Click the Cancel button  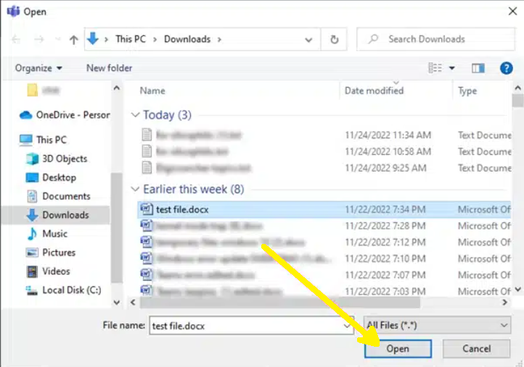(x=476, y=349)
